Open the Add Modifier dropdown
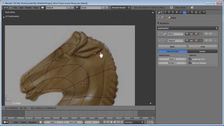This screenshot has width=224, height=126. point(188,28)
